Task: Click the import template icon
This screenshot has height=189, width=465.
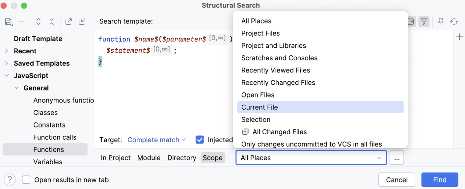Action: pyautogui.click(x=82, y=22)
